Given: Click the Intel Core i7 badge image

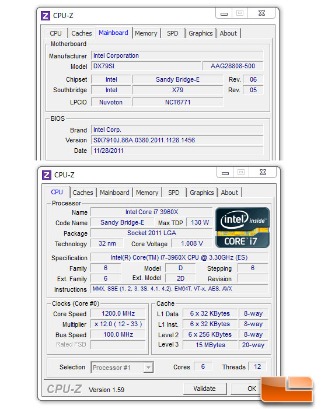Looking at the screenshot, I should [x=242, y=228].
